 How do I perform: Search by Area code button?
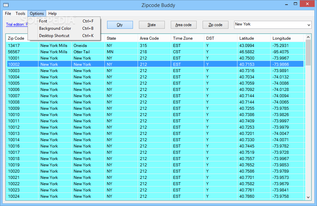(x=183, y=25)
